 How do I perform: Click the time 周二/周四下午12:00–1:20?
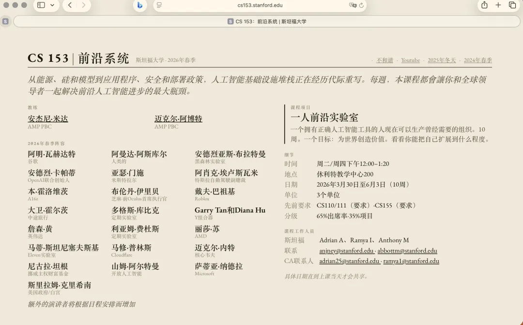click(x=353, y=164)
